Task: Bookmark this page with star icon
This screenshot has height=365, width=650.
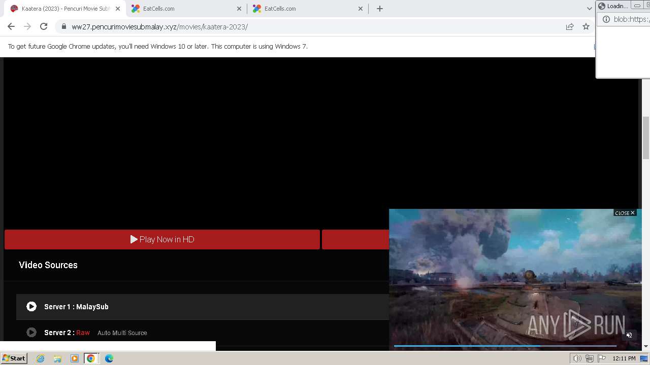Action: click(x=586, y=26)
